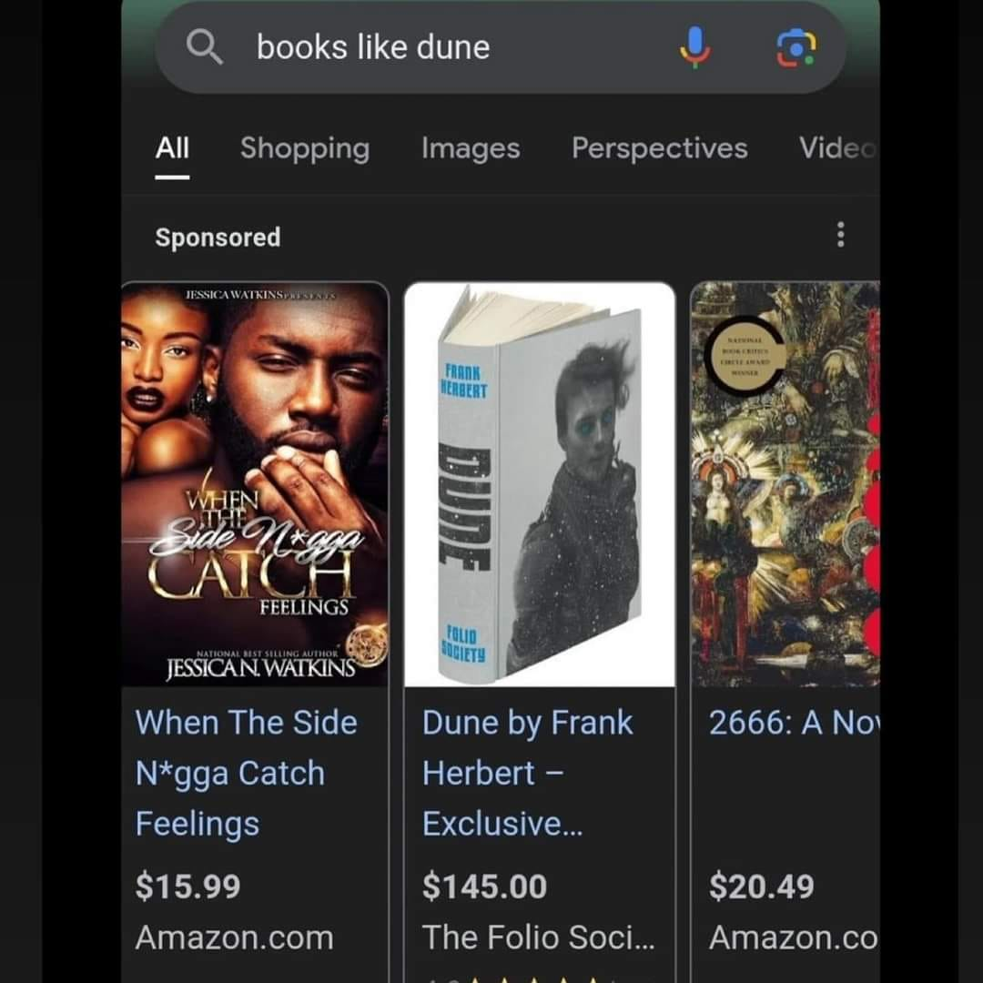
Task: Open the Perspectives tab
Action: [x=660, y=149]
